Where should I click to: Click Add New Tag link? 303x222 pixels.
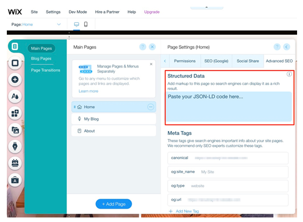pos(187,211)
